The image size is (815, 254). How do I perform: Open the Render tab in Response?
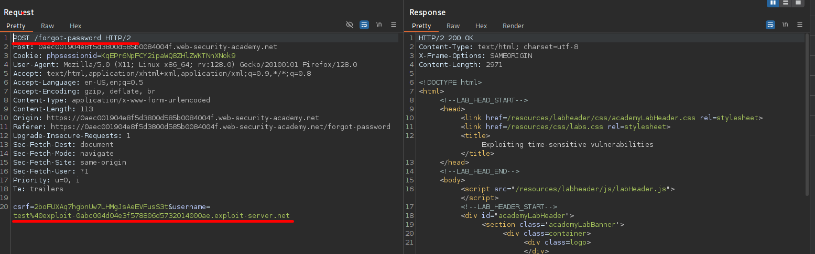click(513, 26)
